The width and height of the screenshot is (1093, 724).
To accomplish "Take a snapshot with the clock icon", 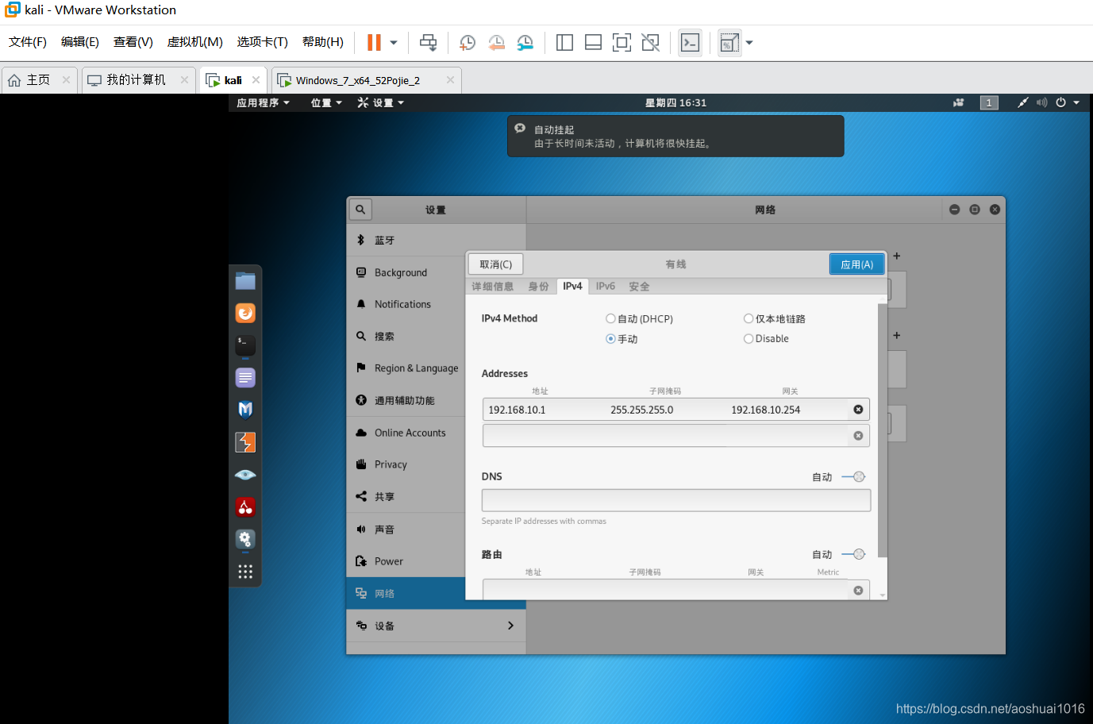I will click(468, 43).
